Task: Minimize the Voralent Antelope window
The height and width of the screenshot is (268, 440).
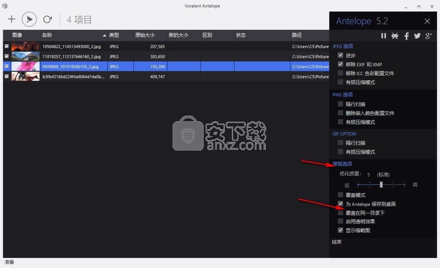Action: pos(406,7)
